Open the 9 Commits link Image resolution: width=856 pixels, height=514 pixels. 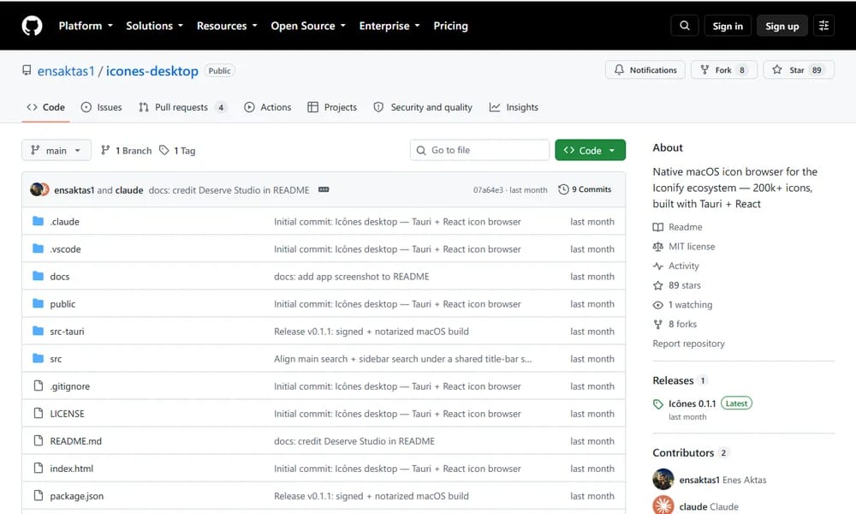[585, 189]
